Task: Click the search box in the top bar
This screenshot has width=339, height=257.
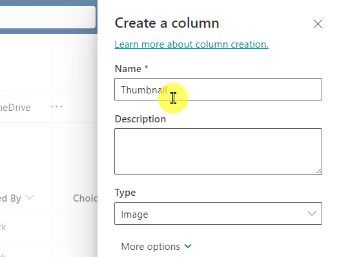Action: tap(48, 17)
